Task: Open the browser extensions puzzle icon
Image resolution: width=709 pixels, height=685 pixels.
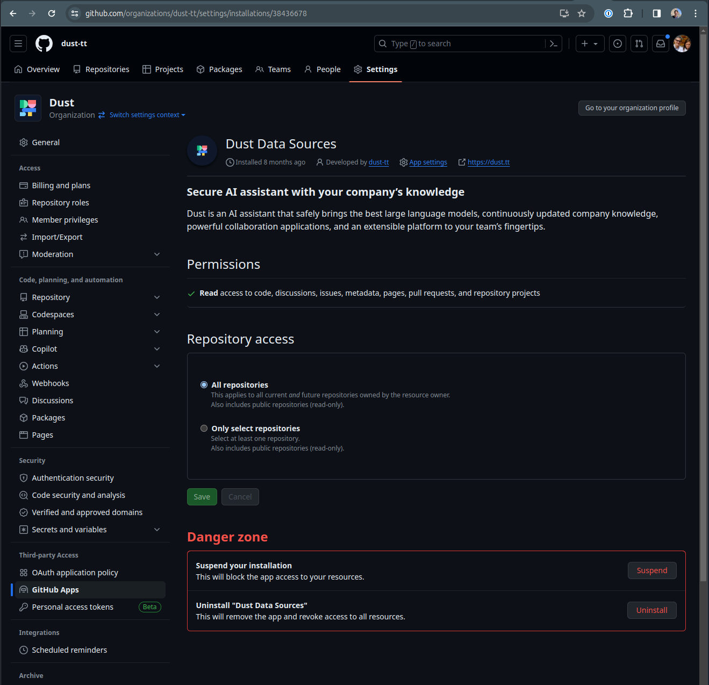Action: click(628, 13)
